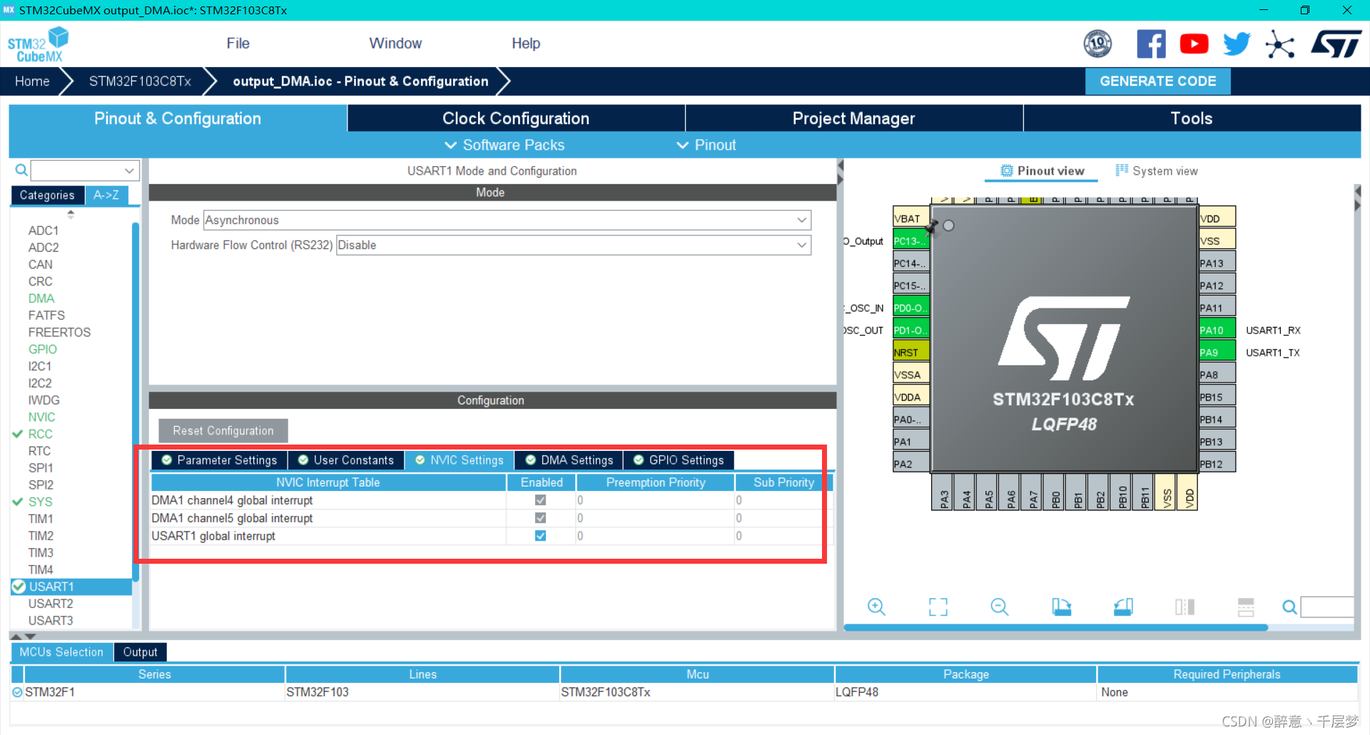Open the File menu
The width and height of the screenshot is (1370, 735).
coord(238,44)
